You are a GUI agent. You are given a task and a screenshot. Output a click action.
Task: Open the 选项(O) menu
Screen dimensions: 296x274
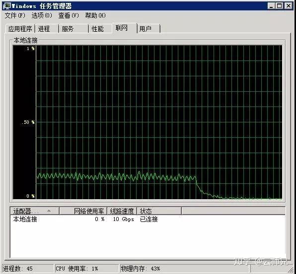(x=42, y=15)
